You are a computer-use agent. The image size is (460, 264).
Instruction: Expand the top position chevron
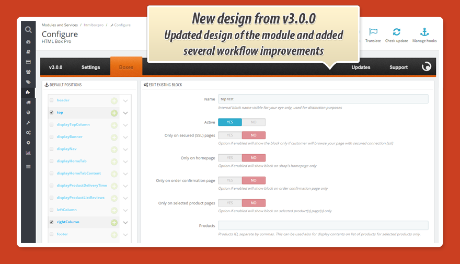click(125, 113)
